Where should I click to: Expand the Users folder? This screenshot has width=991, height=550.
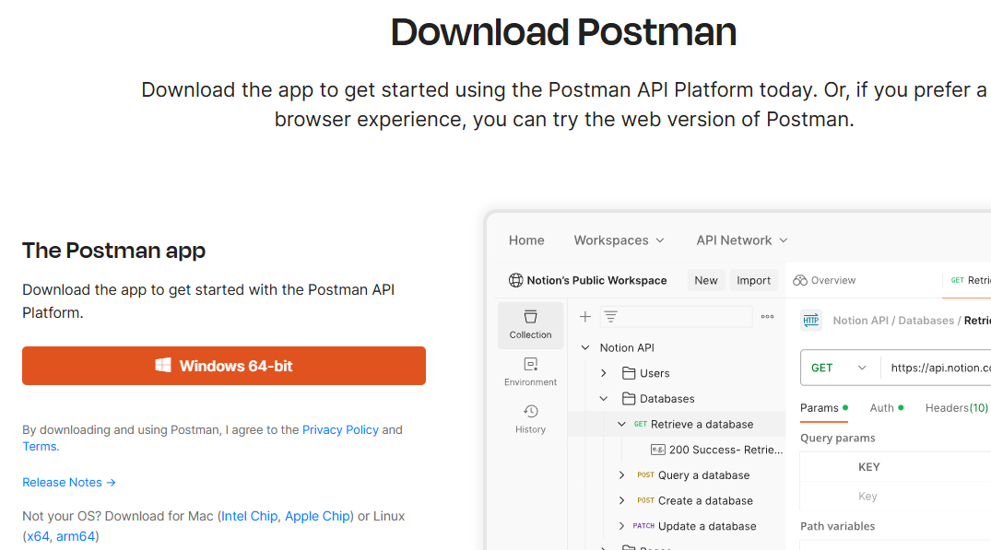coord(604,373)
